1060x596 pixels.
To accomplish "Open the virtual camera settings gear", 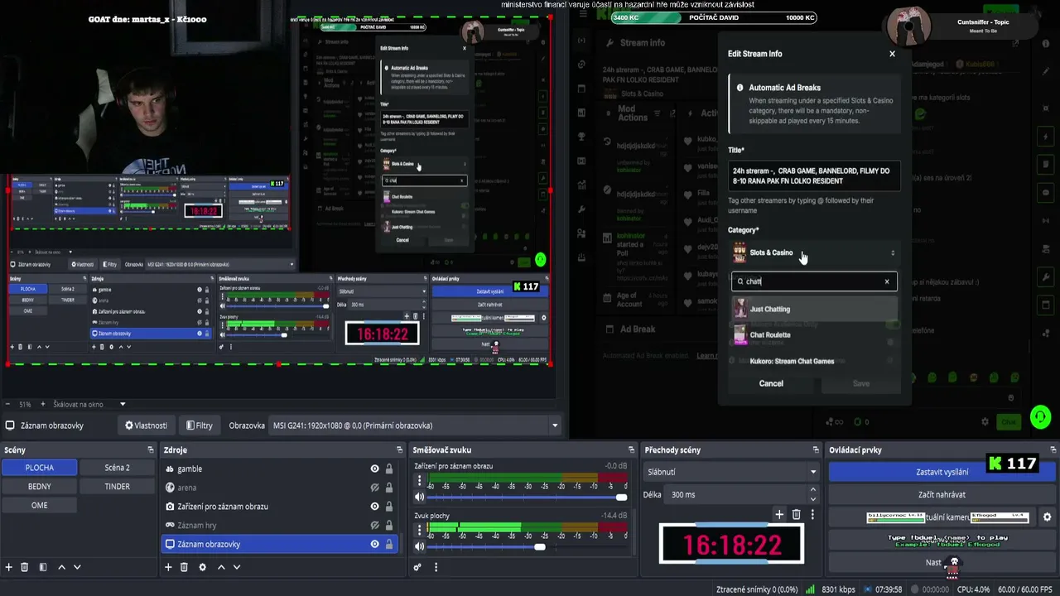I will tap(1047, 517).
